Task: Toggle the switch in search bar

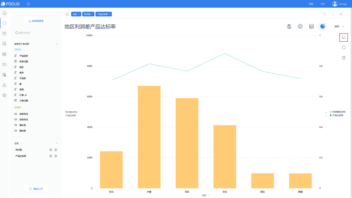Action: tap(343, 14)
